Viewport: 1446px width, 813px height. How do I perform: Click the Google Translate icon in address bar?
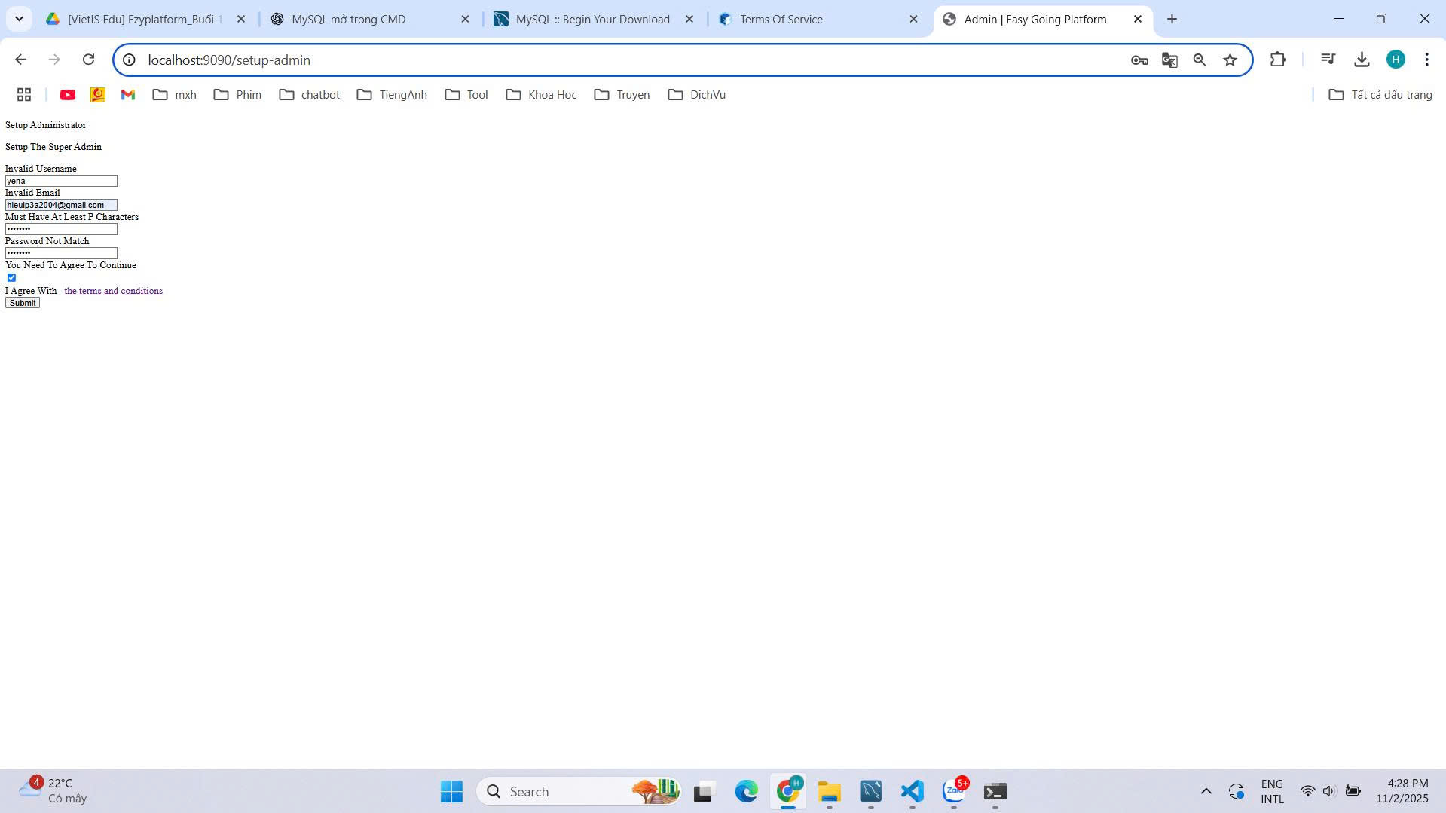1169,60
